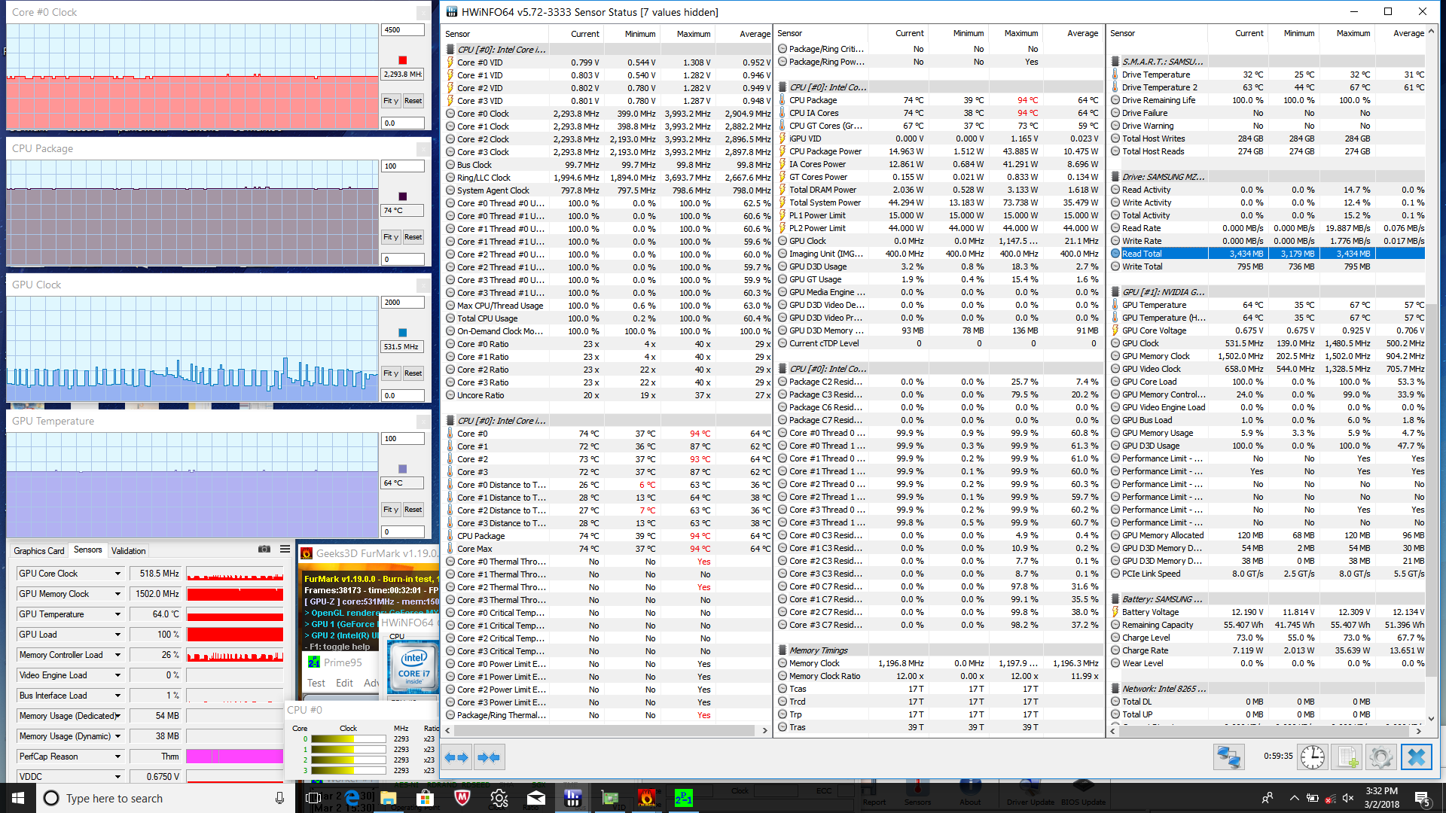Viewport: 1446px width, 813px height.
Task: Switch to HWiNFO taskbar icon
Action: pos(573,798)
